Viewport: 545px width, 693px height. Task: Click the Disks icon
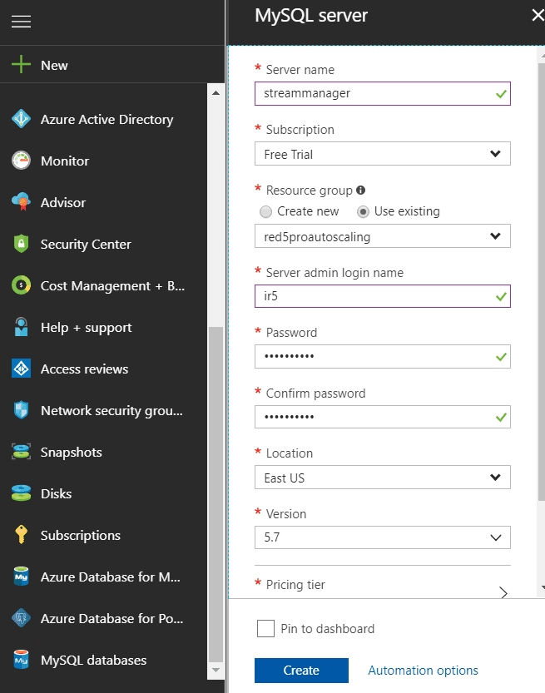(21, 493)
